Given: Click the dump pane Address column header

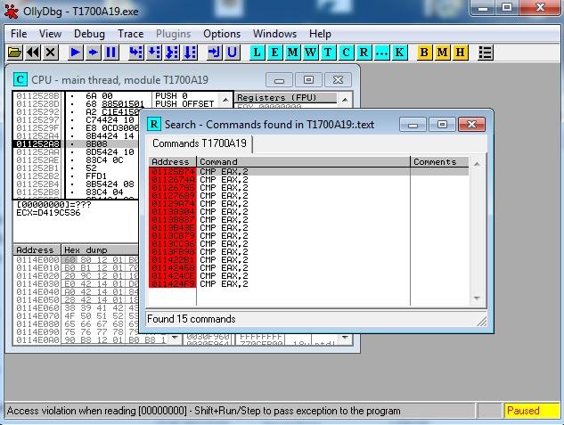Looking at the screenshot, I should pos(35,249).
